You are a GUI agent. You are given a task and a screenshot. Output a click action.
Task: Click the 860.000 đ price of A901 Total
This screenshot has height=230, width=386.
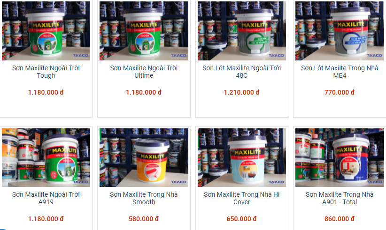click(x=340, y=219)
